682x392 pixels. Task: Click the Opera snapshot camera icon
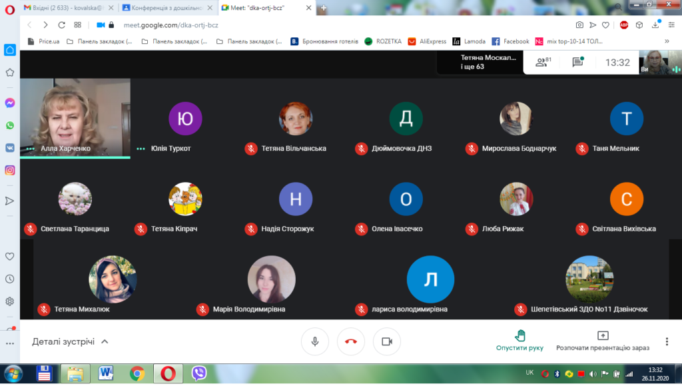coord(579,25)
